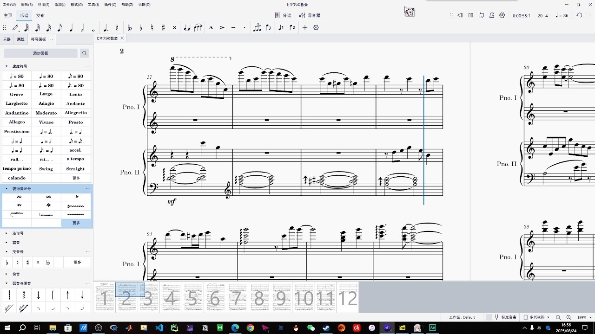
Task: Toggle sharp accidental in top toolbar
Action: click(x=163, y=28)
